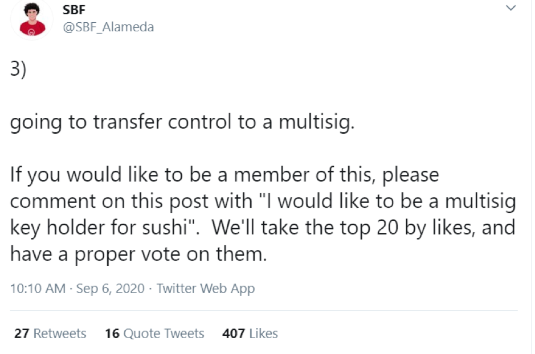Open SBF's profile picture avatar

click(32, 19)
